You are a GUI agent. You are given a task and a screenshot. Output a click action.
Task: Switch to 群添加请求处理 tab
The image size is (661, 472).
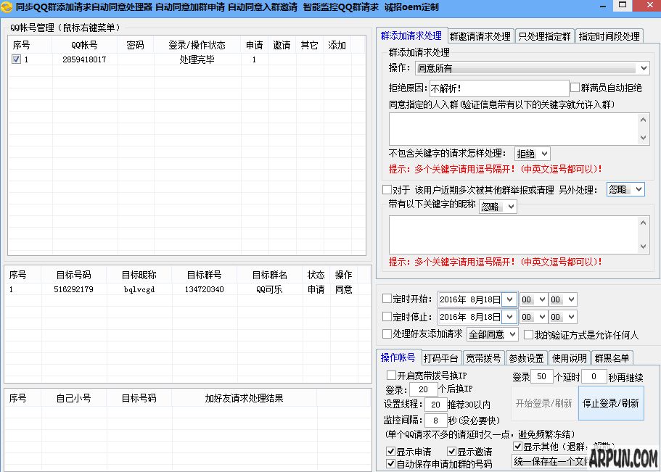click(411, 36)
